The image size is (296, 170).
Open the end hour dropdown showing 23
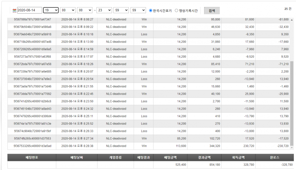104,10
